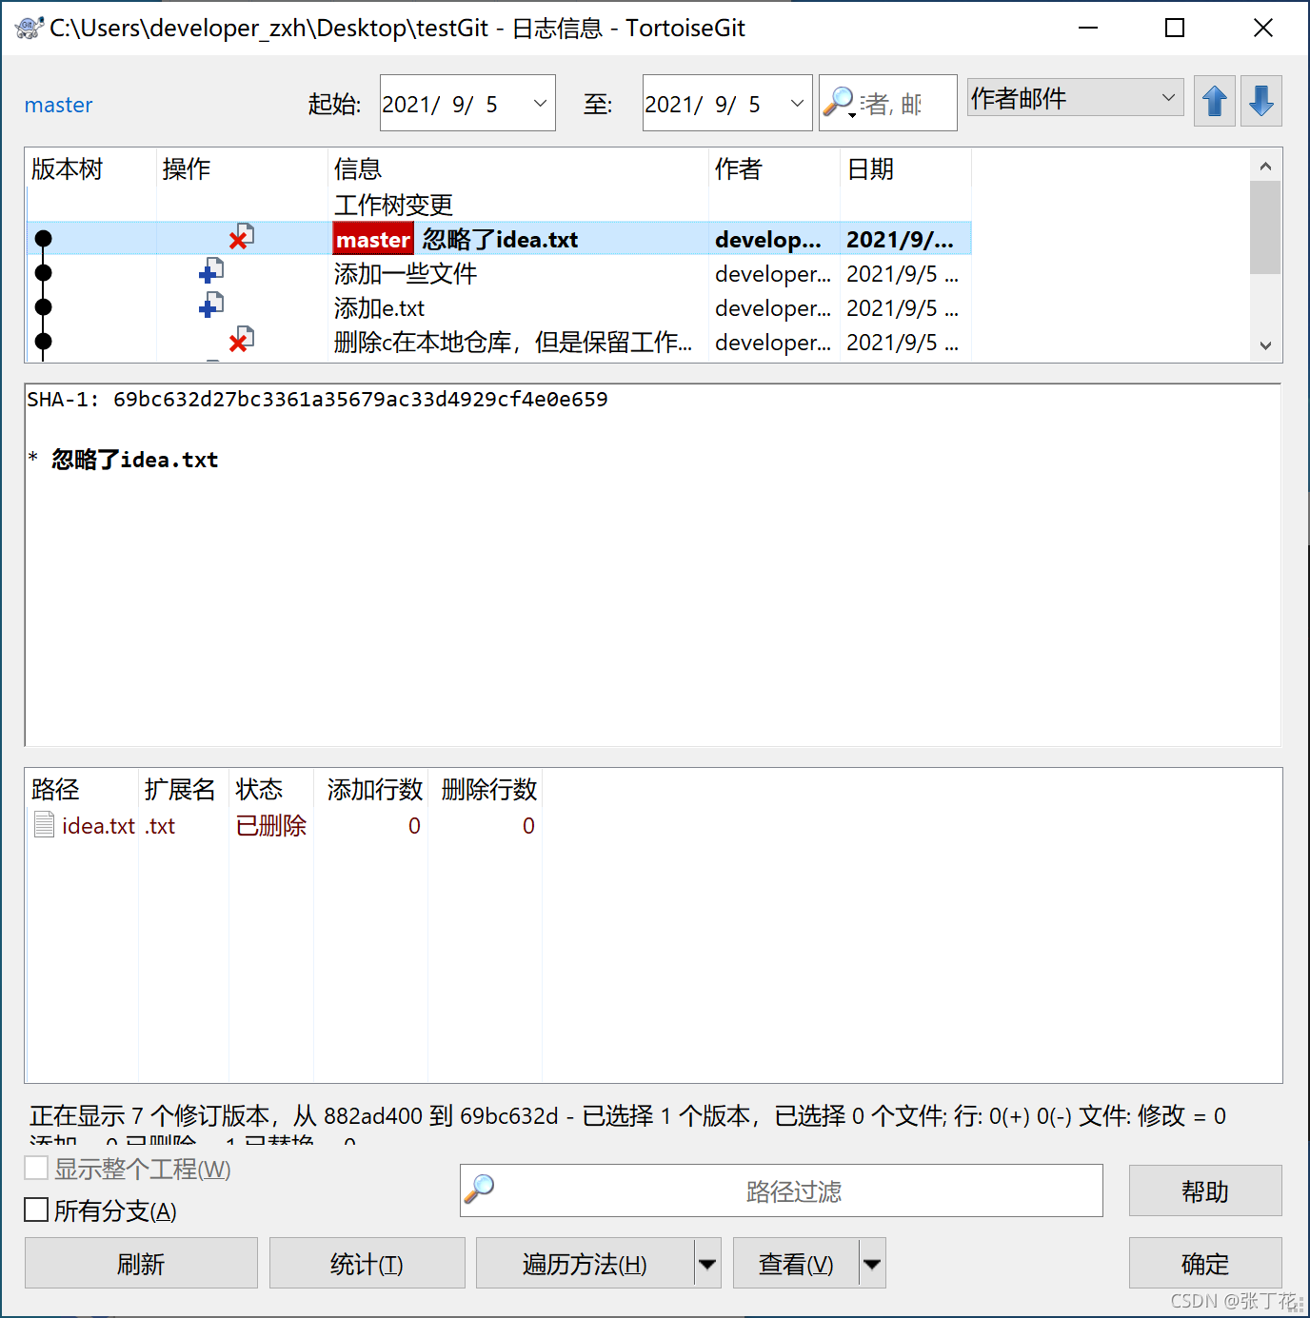Click the log list scroll up arrow

pyautogui.click(x=1265, y=167)
